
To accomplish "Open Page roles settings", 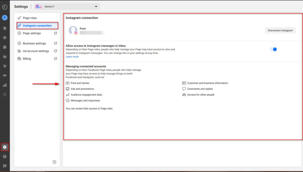I will tap(37, 18).
